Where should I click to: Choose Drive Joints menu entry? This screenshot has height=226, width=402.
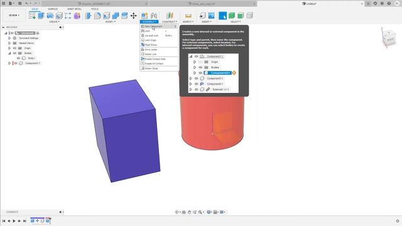tap(159, 50)
